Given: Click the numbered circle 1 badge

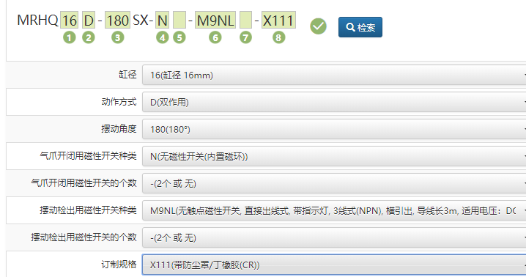Looking at the screenshot, I should pos(70,37).
